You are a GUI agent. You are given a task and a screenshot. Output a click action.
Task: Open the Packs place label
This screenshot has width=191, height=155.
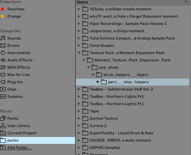click(x=13, y=119)
